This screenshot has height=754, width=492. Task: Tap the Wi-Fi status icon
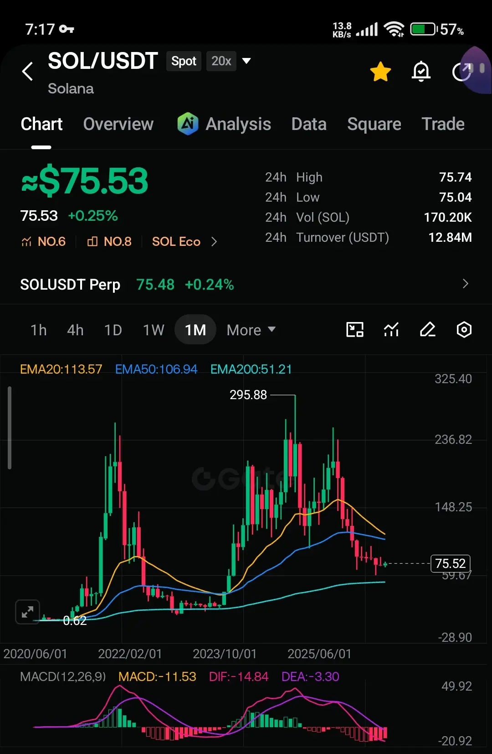pos(394,30)
